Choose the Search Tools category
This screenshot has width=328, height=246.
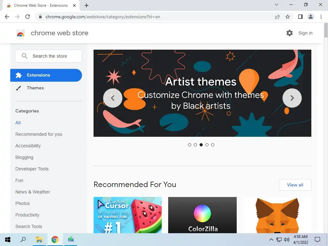(x=29, y=226)
